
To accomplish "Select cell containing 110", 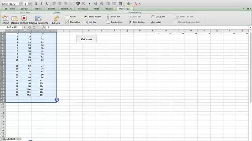I will [x=25, y=95].
